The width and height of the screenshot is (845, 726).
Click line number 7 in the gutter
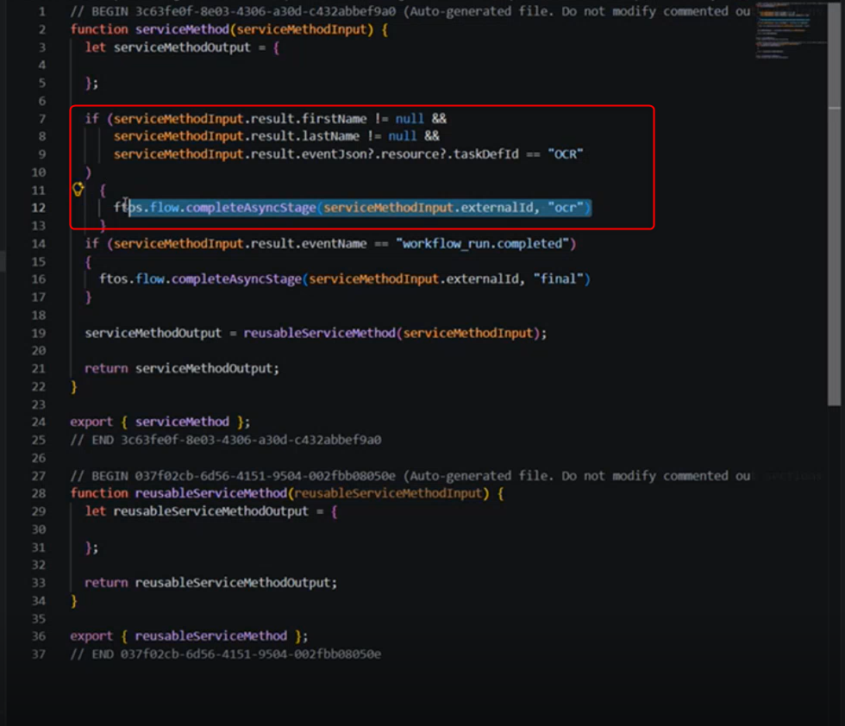point(41,119)
